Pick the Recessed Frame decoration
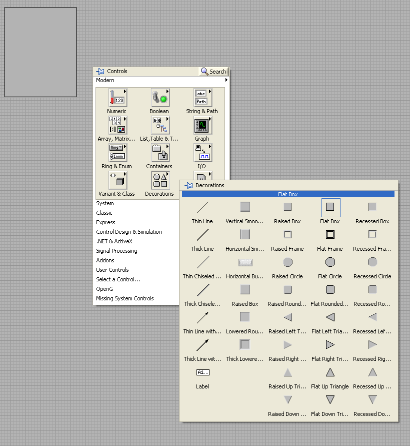Viewport: 410px width, 446px height. click(x=372, y=235)
